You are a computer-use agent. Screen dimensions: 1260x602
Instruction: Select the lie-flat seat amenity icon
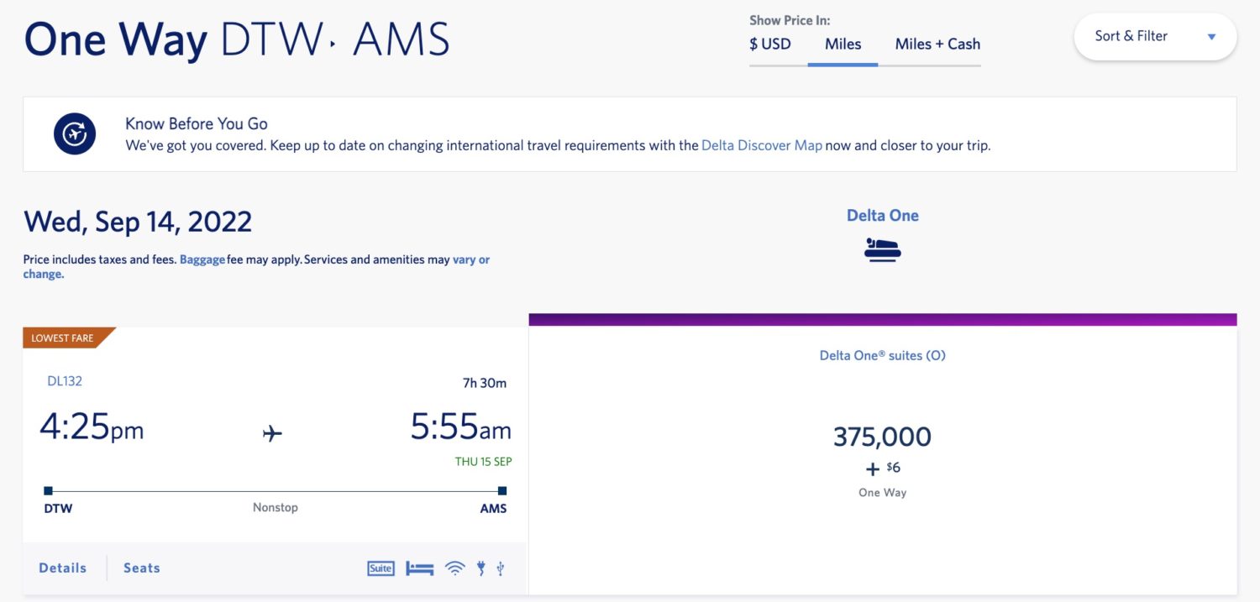click(420, 568)
